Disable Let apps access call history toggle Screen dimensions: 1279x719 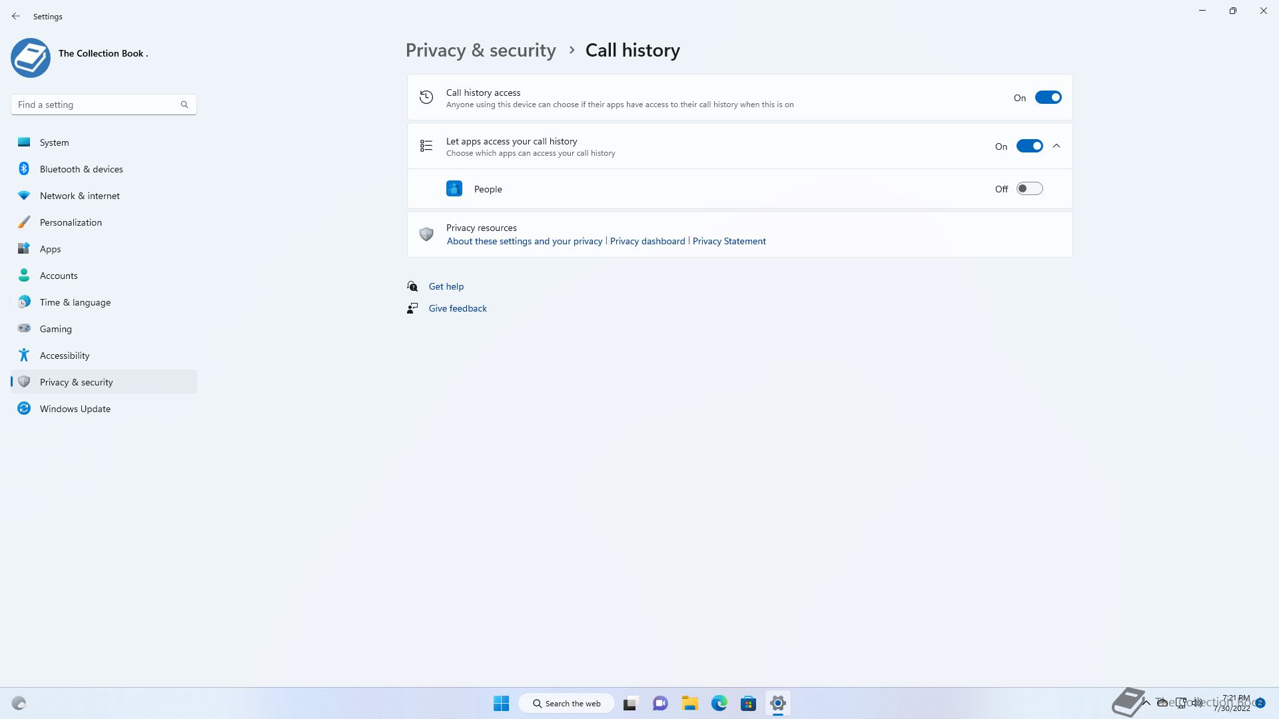coord(1029,146)
